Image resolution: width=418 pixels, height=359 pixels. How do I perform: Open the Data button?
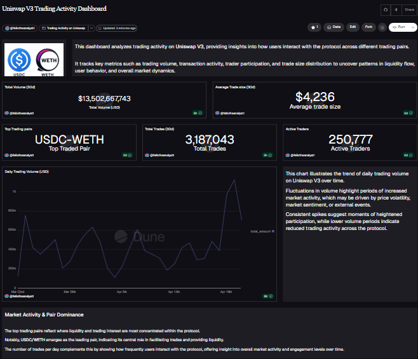pyautogui.click(x=334, y=27)
